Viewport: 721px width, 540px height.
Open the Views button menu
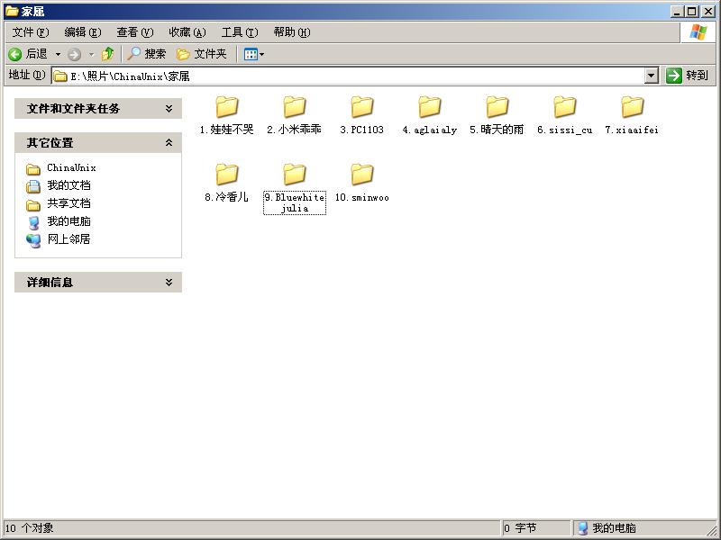tap(254, 54)
